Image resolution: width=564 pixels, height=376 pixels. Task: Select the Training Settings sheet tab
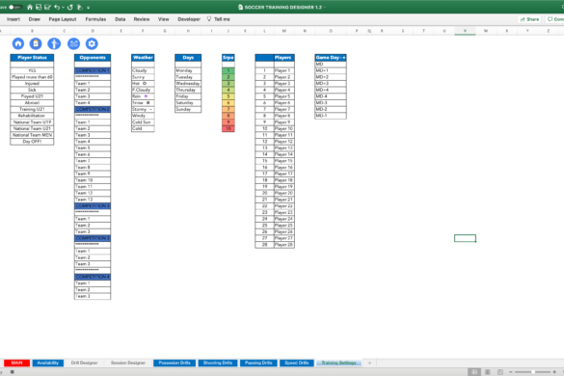click(x=338, y=363)
